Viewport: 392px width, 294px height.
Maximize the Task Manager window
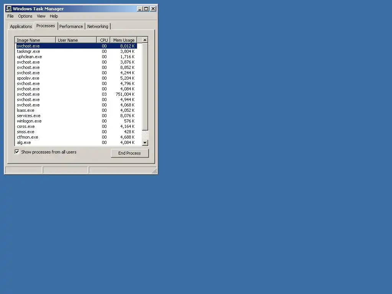pos(146,9)
